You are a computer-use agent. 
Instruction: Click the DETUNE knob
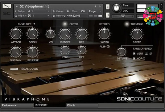[122, 52]
